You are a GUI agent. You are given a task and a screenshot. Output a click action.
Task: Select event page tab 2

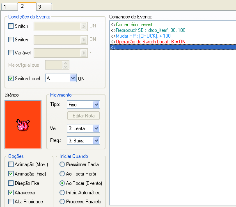(x=27, y=6)
